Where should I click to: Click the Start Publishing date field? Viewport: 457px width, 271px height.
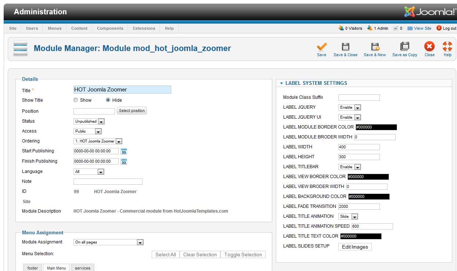click(x=96, y=151)
